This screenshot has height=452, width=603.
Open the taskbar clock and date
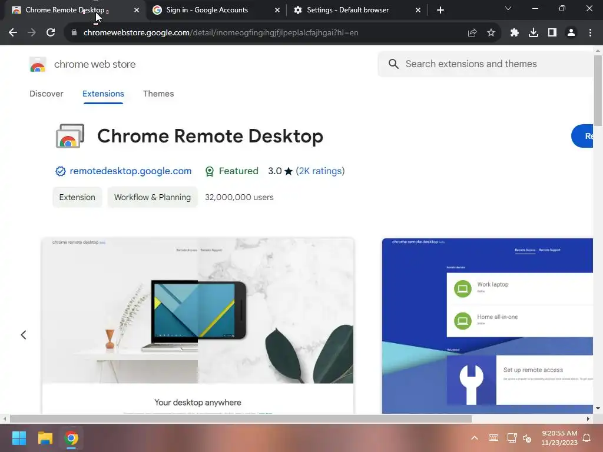(559, 438)
